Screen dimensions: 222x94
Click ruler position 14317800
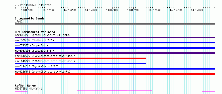pyautogui.click(x=197, y=10)
